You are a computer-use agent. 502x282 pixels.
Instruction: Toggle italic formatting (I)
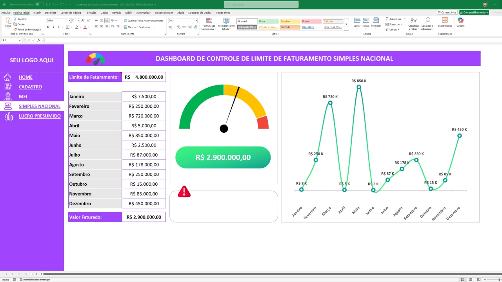pos(54,27)
